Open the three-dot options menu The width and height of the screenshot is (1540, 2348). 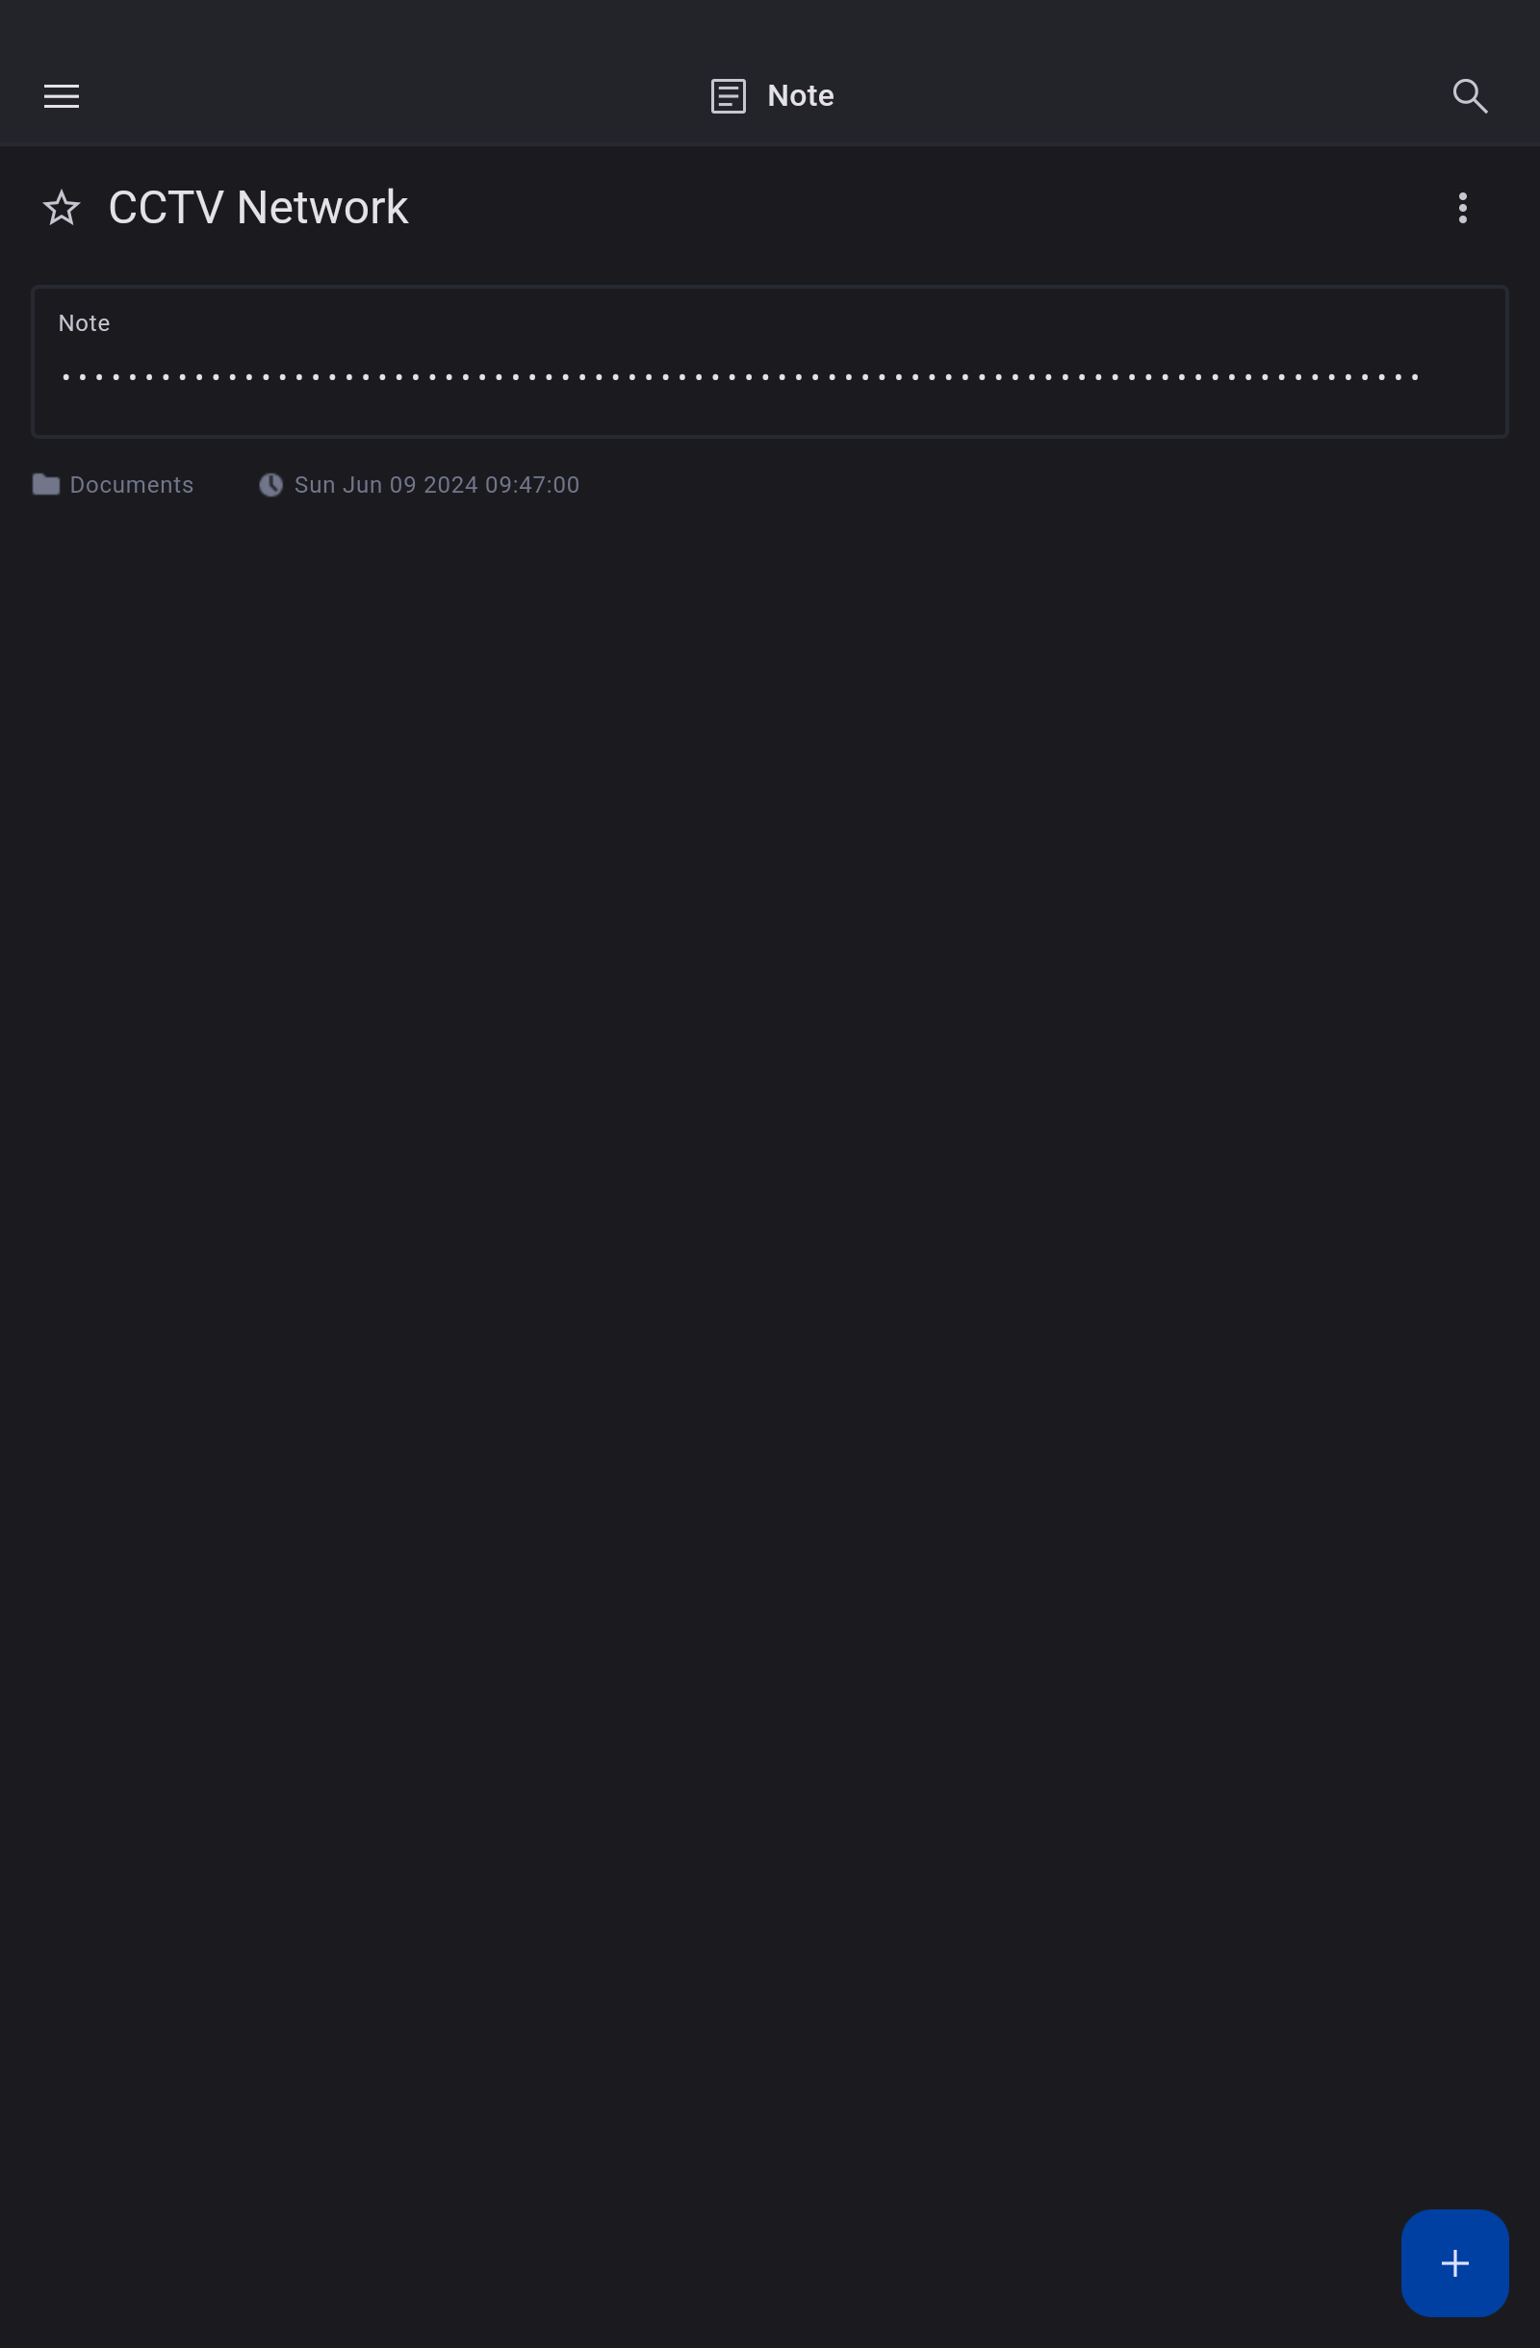1462,207
